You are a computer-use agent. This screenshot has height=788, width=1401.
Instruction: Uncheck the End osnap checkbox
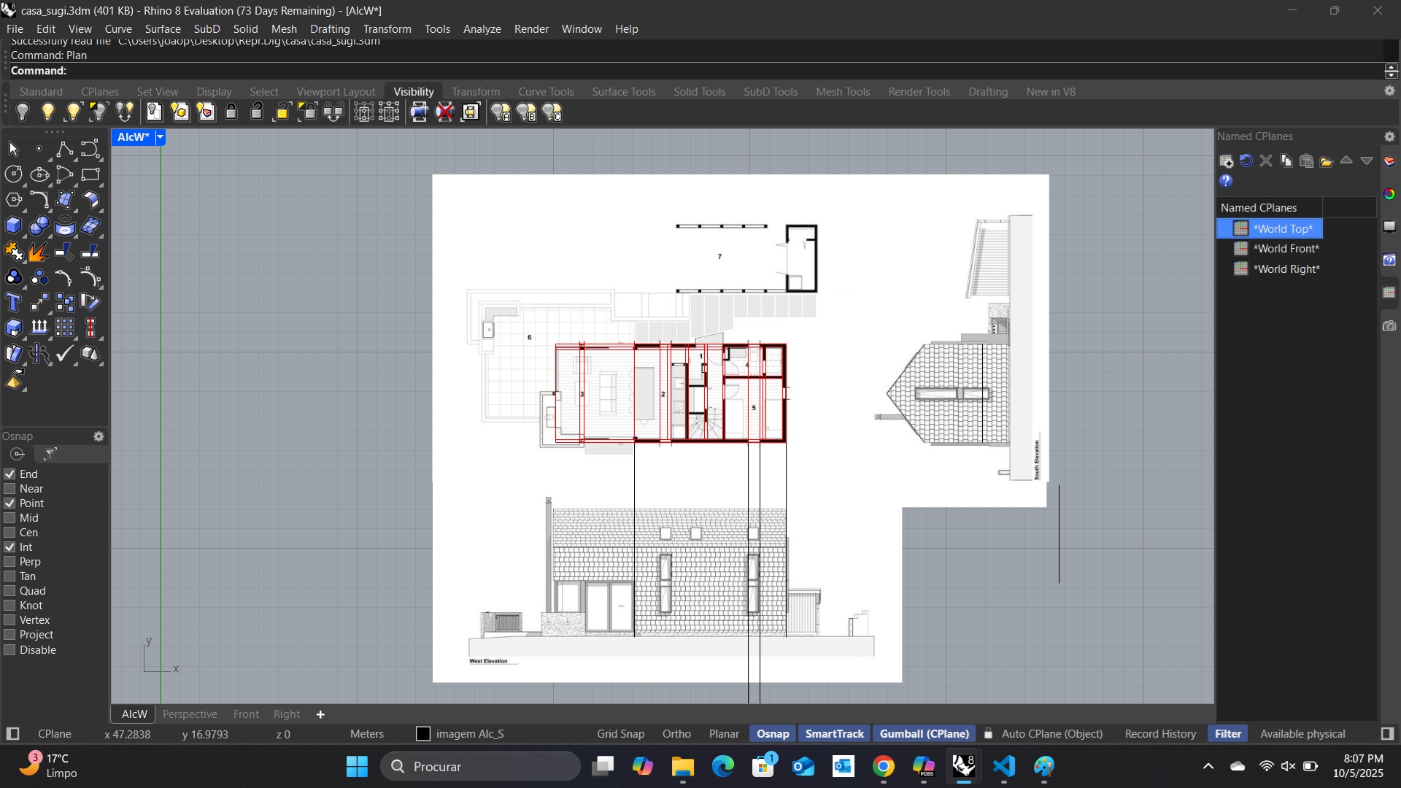click(10, 474)
